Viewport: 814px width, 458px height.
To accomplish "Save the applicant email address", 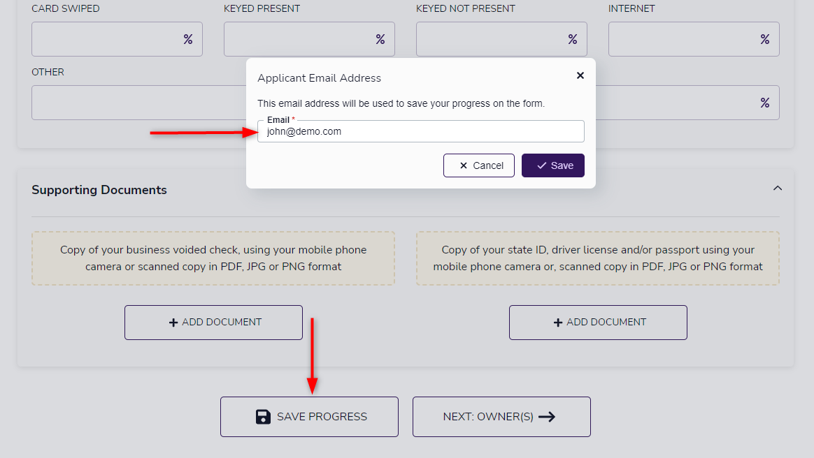I will coord(553,165).
